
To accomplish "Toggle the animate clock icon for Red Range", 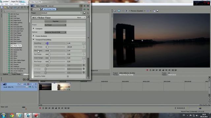I will pos(83,54).
